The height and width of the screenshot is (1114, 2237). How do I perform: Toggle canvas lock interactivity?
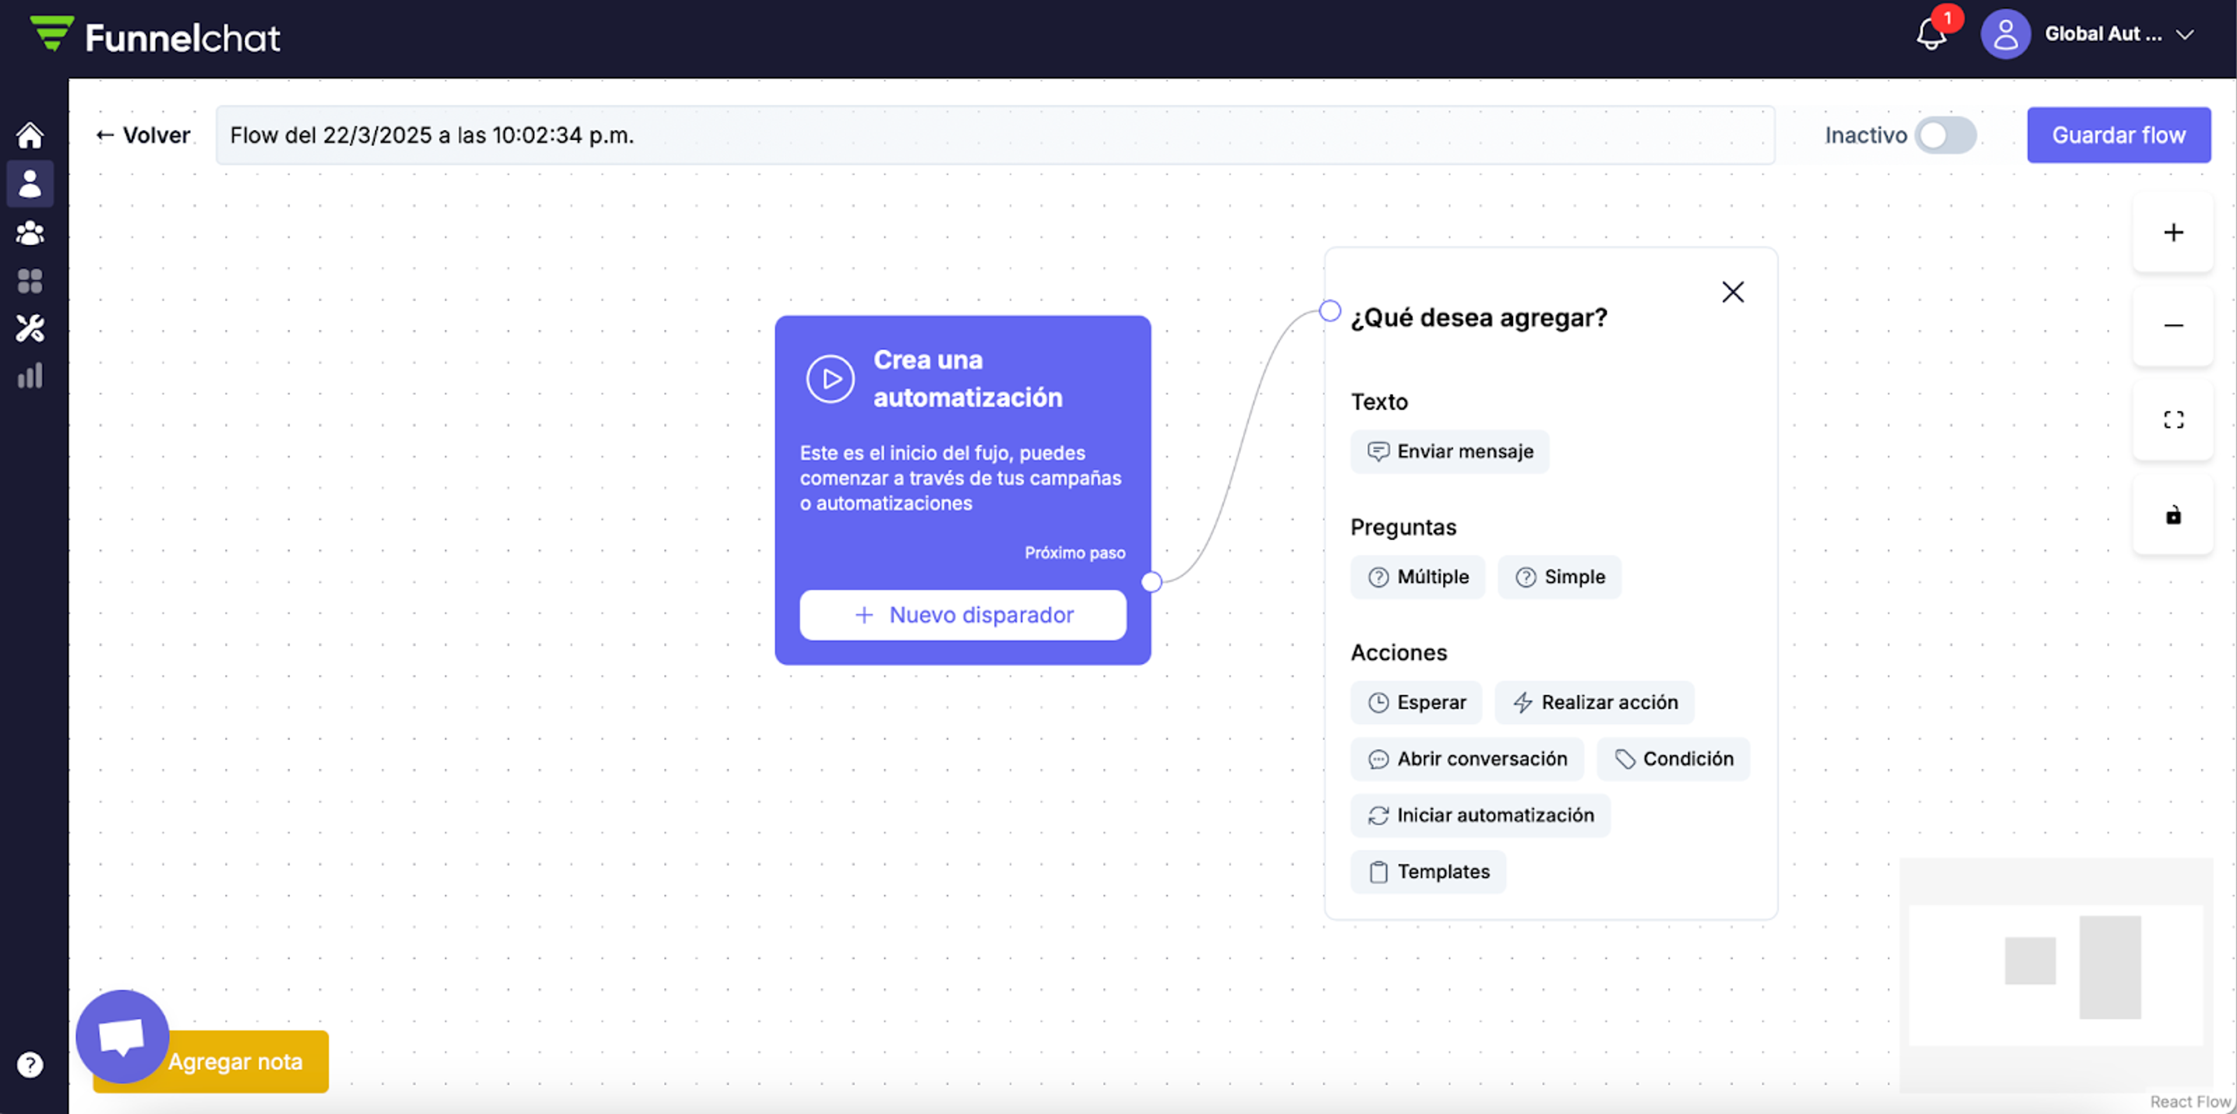click(x=2173, y=515)
